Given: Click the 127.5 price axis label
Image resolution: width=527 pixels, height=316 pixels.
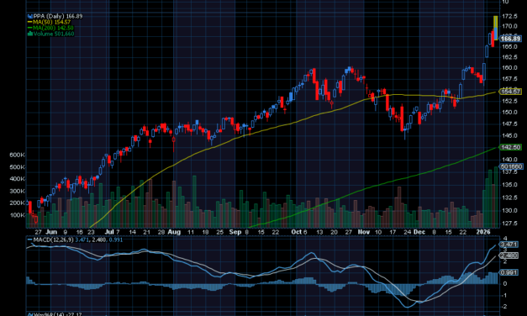Looking at the screenshot, I should click(x=509, y=224).
